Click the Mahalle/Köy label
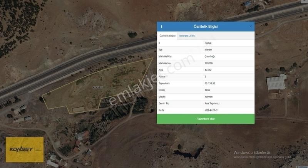308x168 pixels. tap(165, 56)
